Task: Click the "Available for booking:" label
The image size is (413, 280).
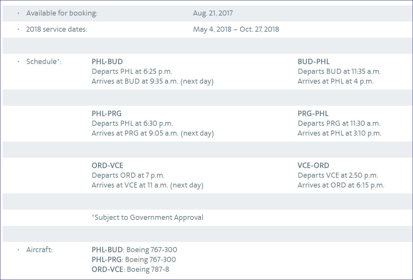Action: click(61, 13)
